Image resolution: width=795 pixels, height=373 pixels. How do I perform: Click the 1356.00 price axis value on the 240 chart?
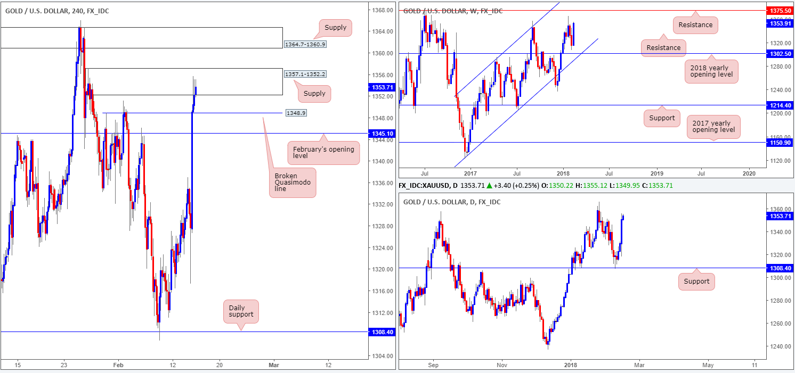[382, 75]
